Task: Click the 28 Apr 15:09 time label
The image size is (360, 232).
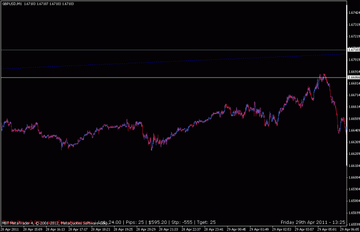Action: click(x=32, y=229)
